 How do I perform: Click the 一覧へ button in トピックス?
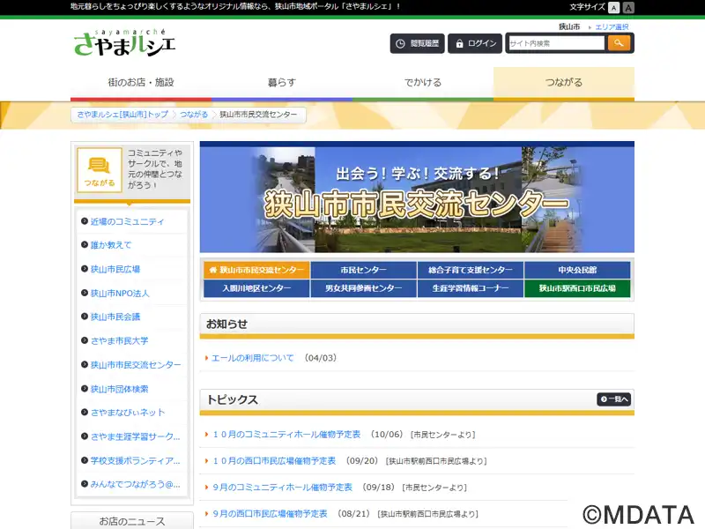(613, 399)
